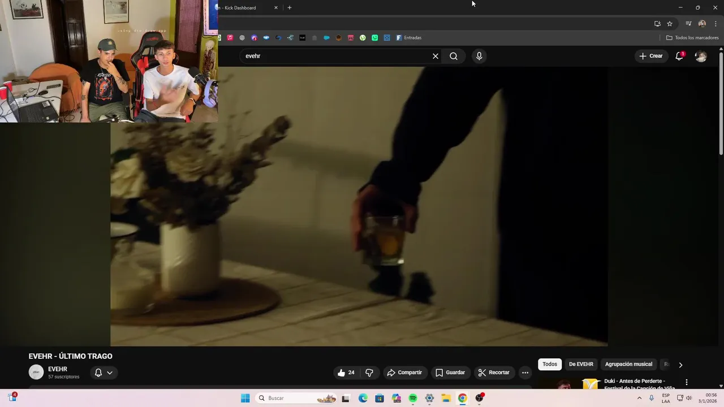The image size is (724, 407).
Task: Open the 'Duki - Antes de Perderte' suggested video
Action: point(639,384)
